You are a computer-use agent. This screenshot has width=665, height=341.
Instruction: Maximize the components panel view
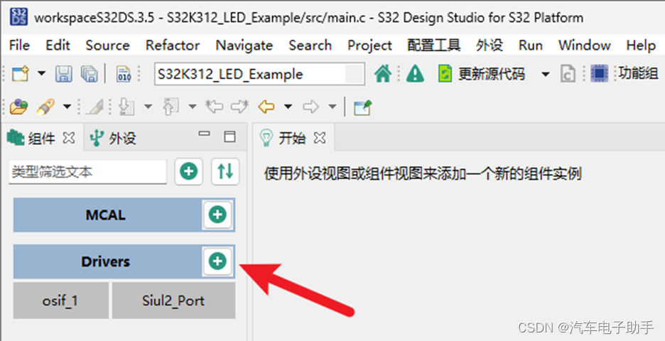click(230, 136)
